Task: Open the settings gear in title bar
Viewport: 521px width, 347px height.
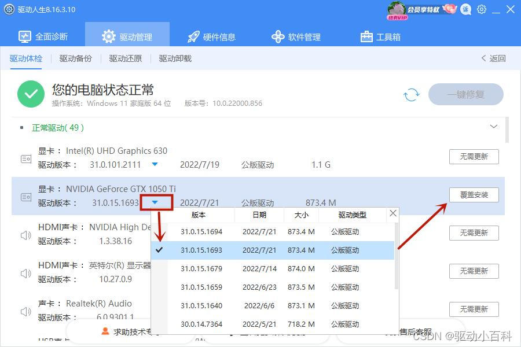Action: (x=482, y=9)
